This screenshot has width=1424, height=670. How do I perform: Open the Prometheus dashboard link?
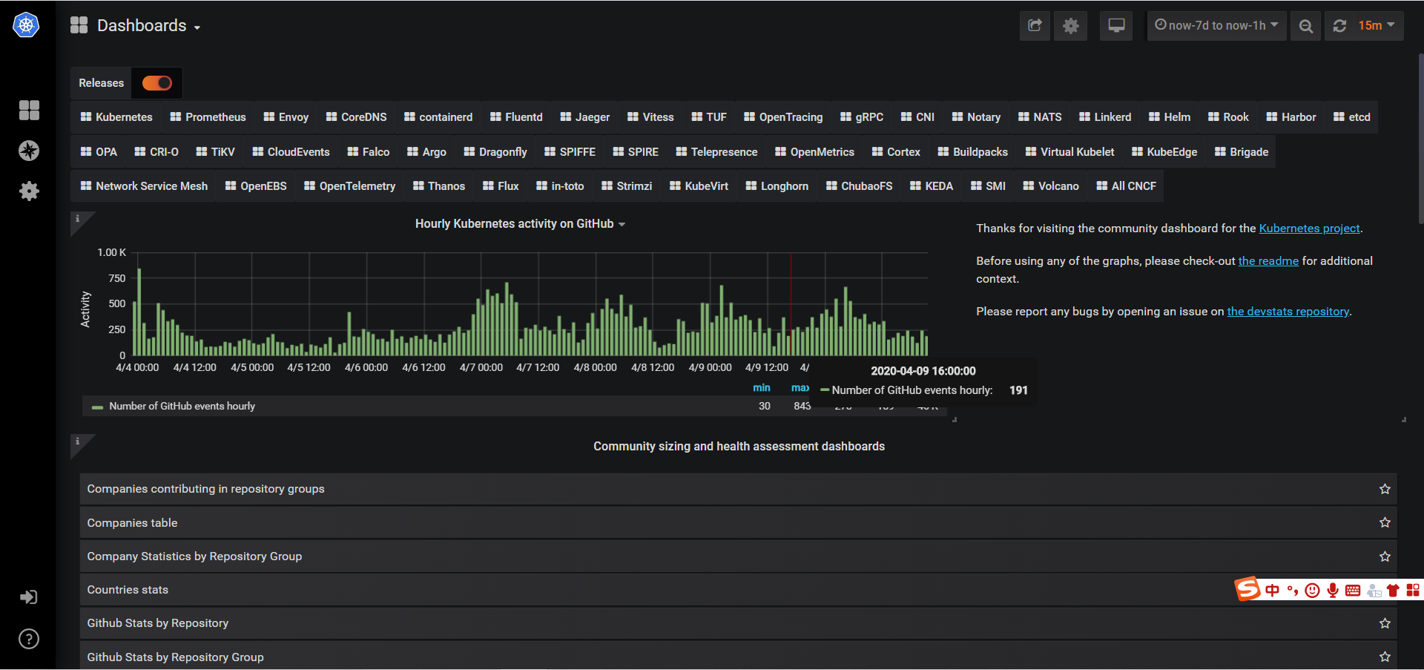coord(208,117)
